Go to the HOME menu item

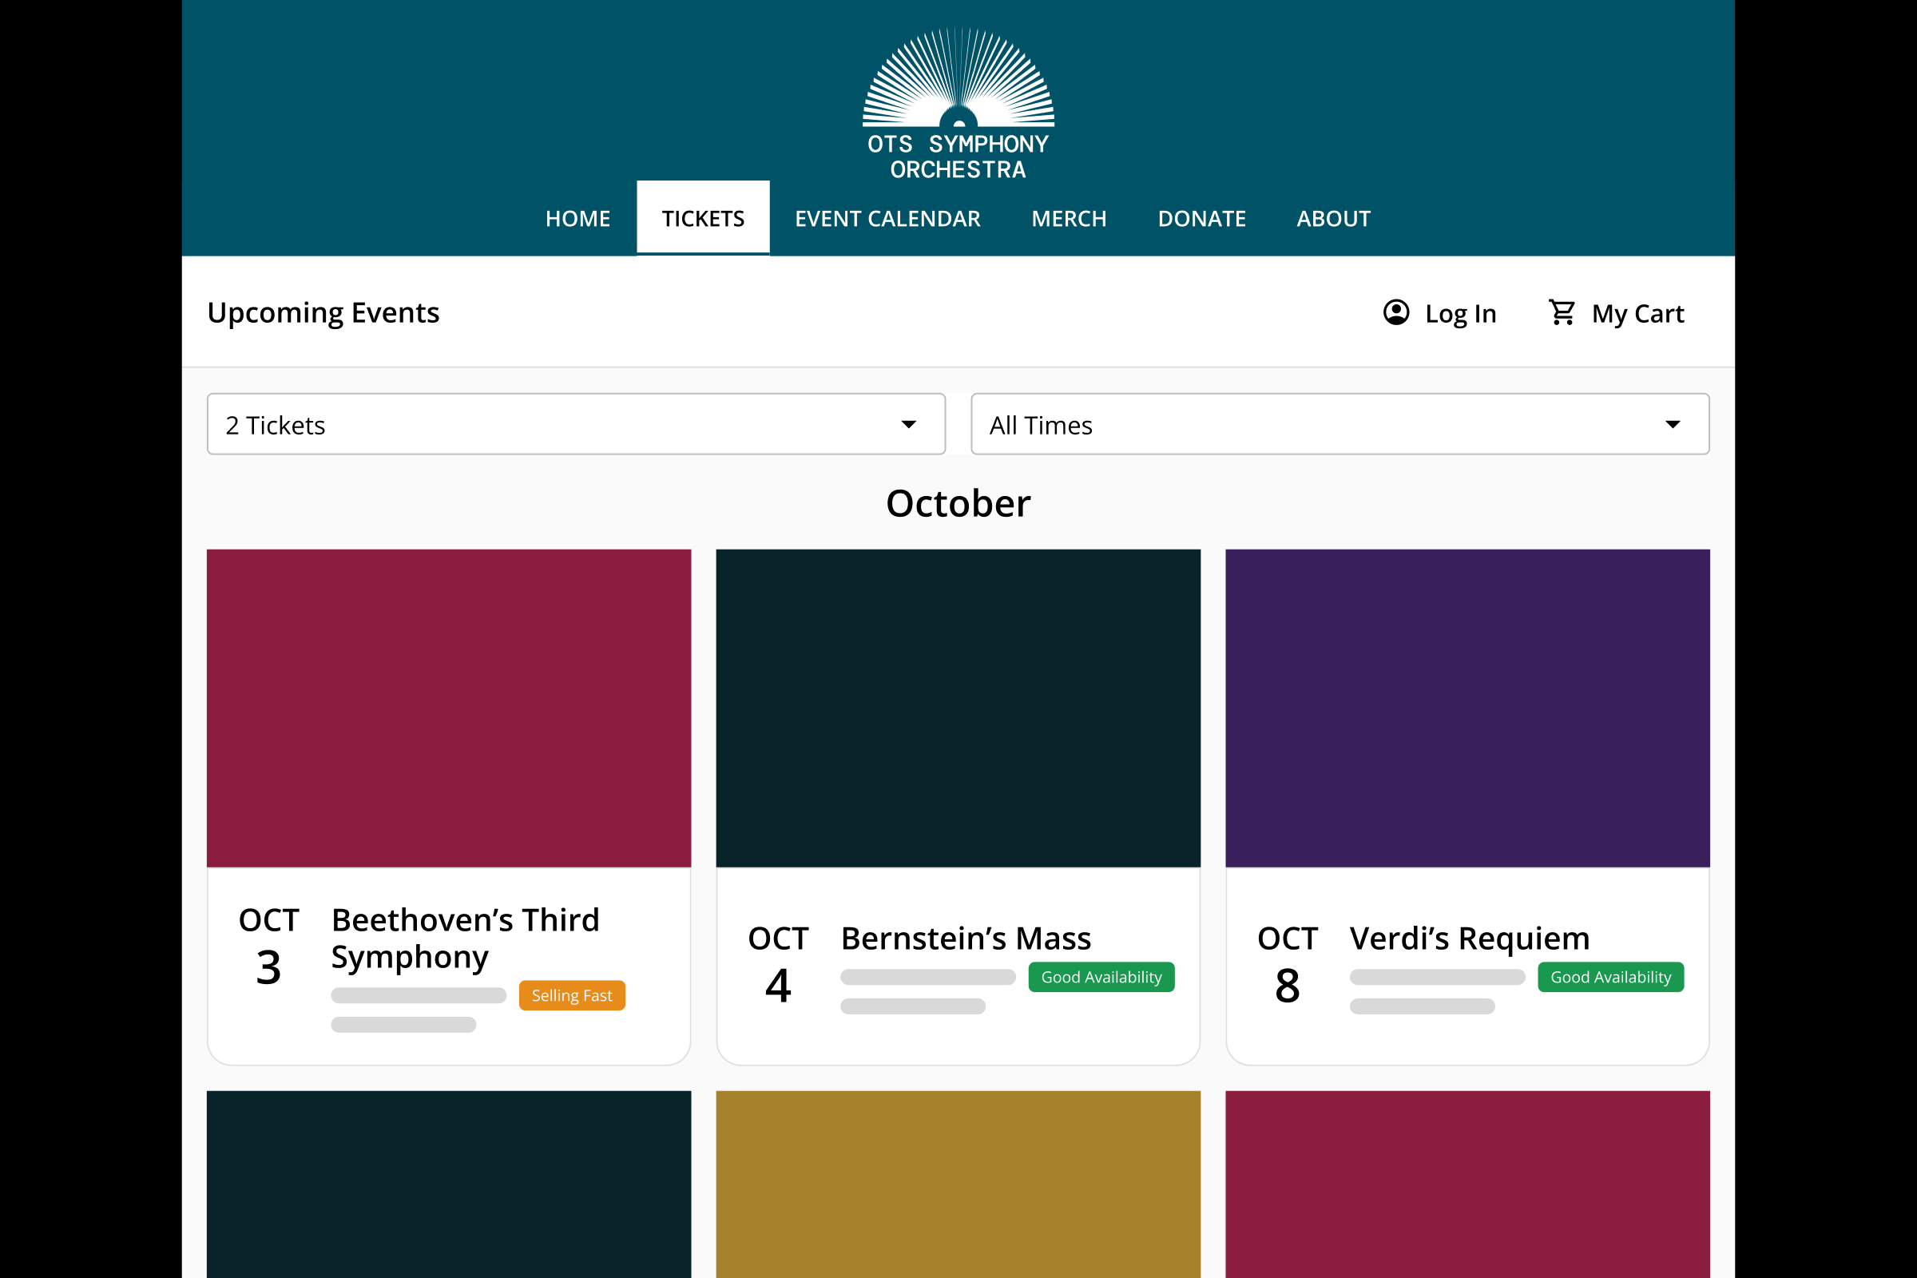[x=577, y=218]
